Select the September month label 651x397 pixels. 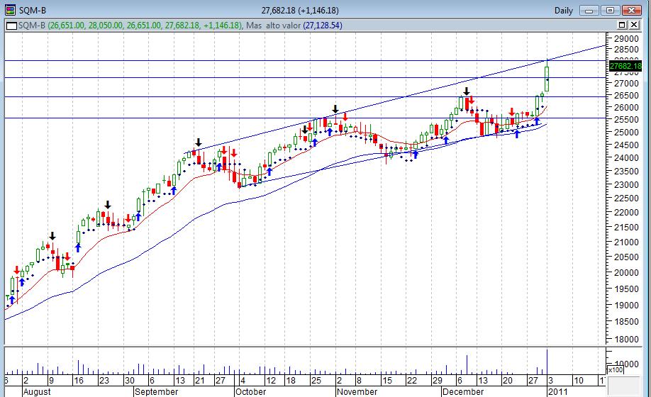pos(157,391)
